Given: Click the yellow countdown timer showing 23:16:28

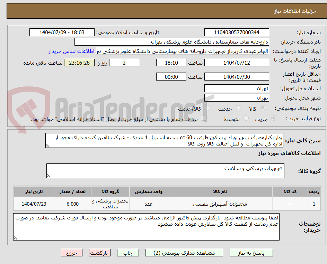Looking at the screenshot, I should [x=79, y=63].
